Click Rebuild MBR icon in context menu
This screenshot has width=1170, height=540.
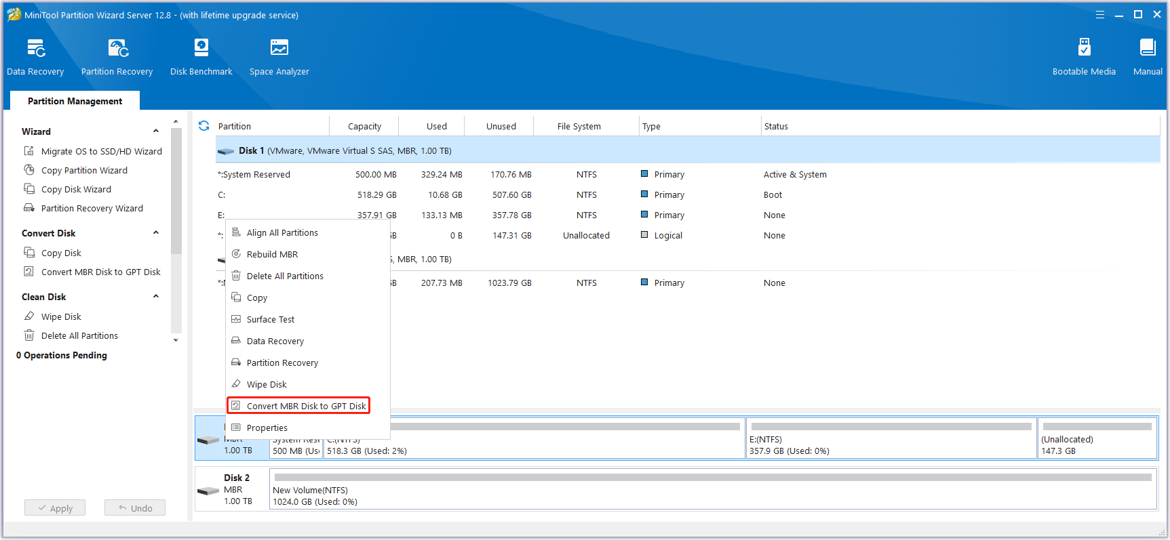coord(236,254)
